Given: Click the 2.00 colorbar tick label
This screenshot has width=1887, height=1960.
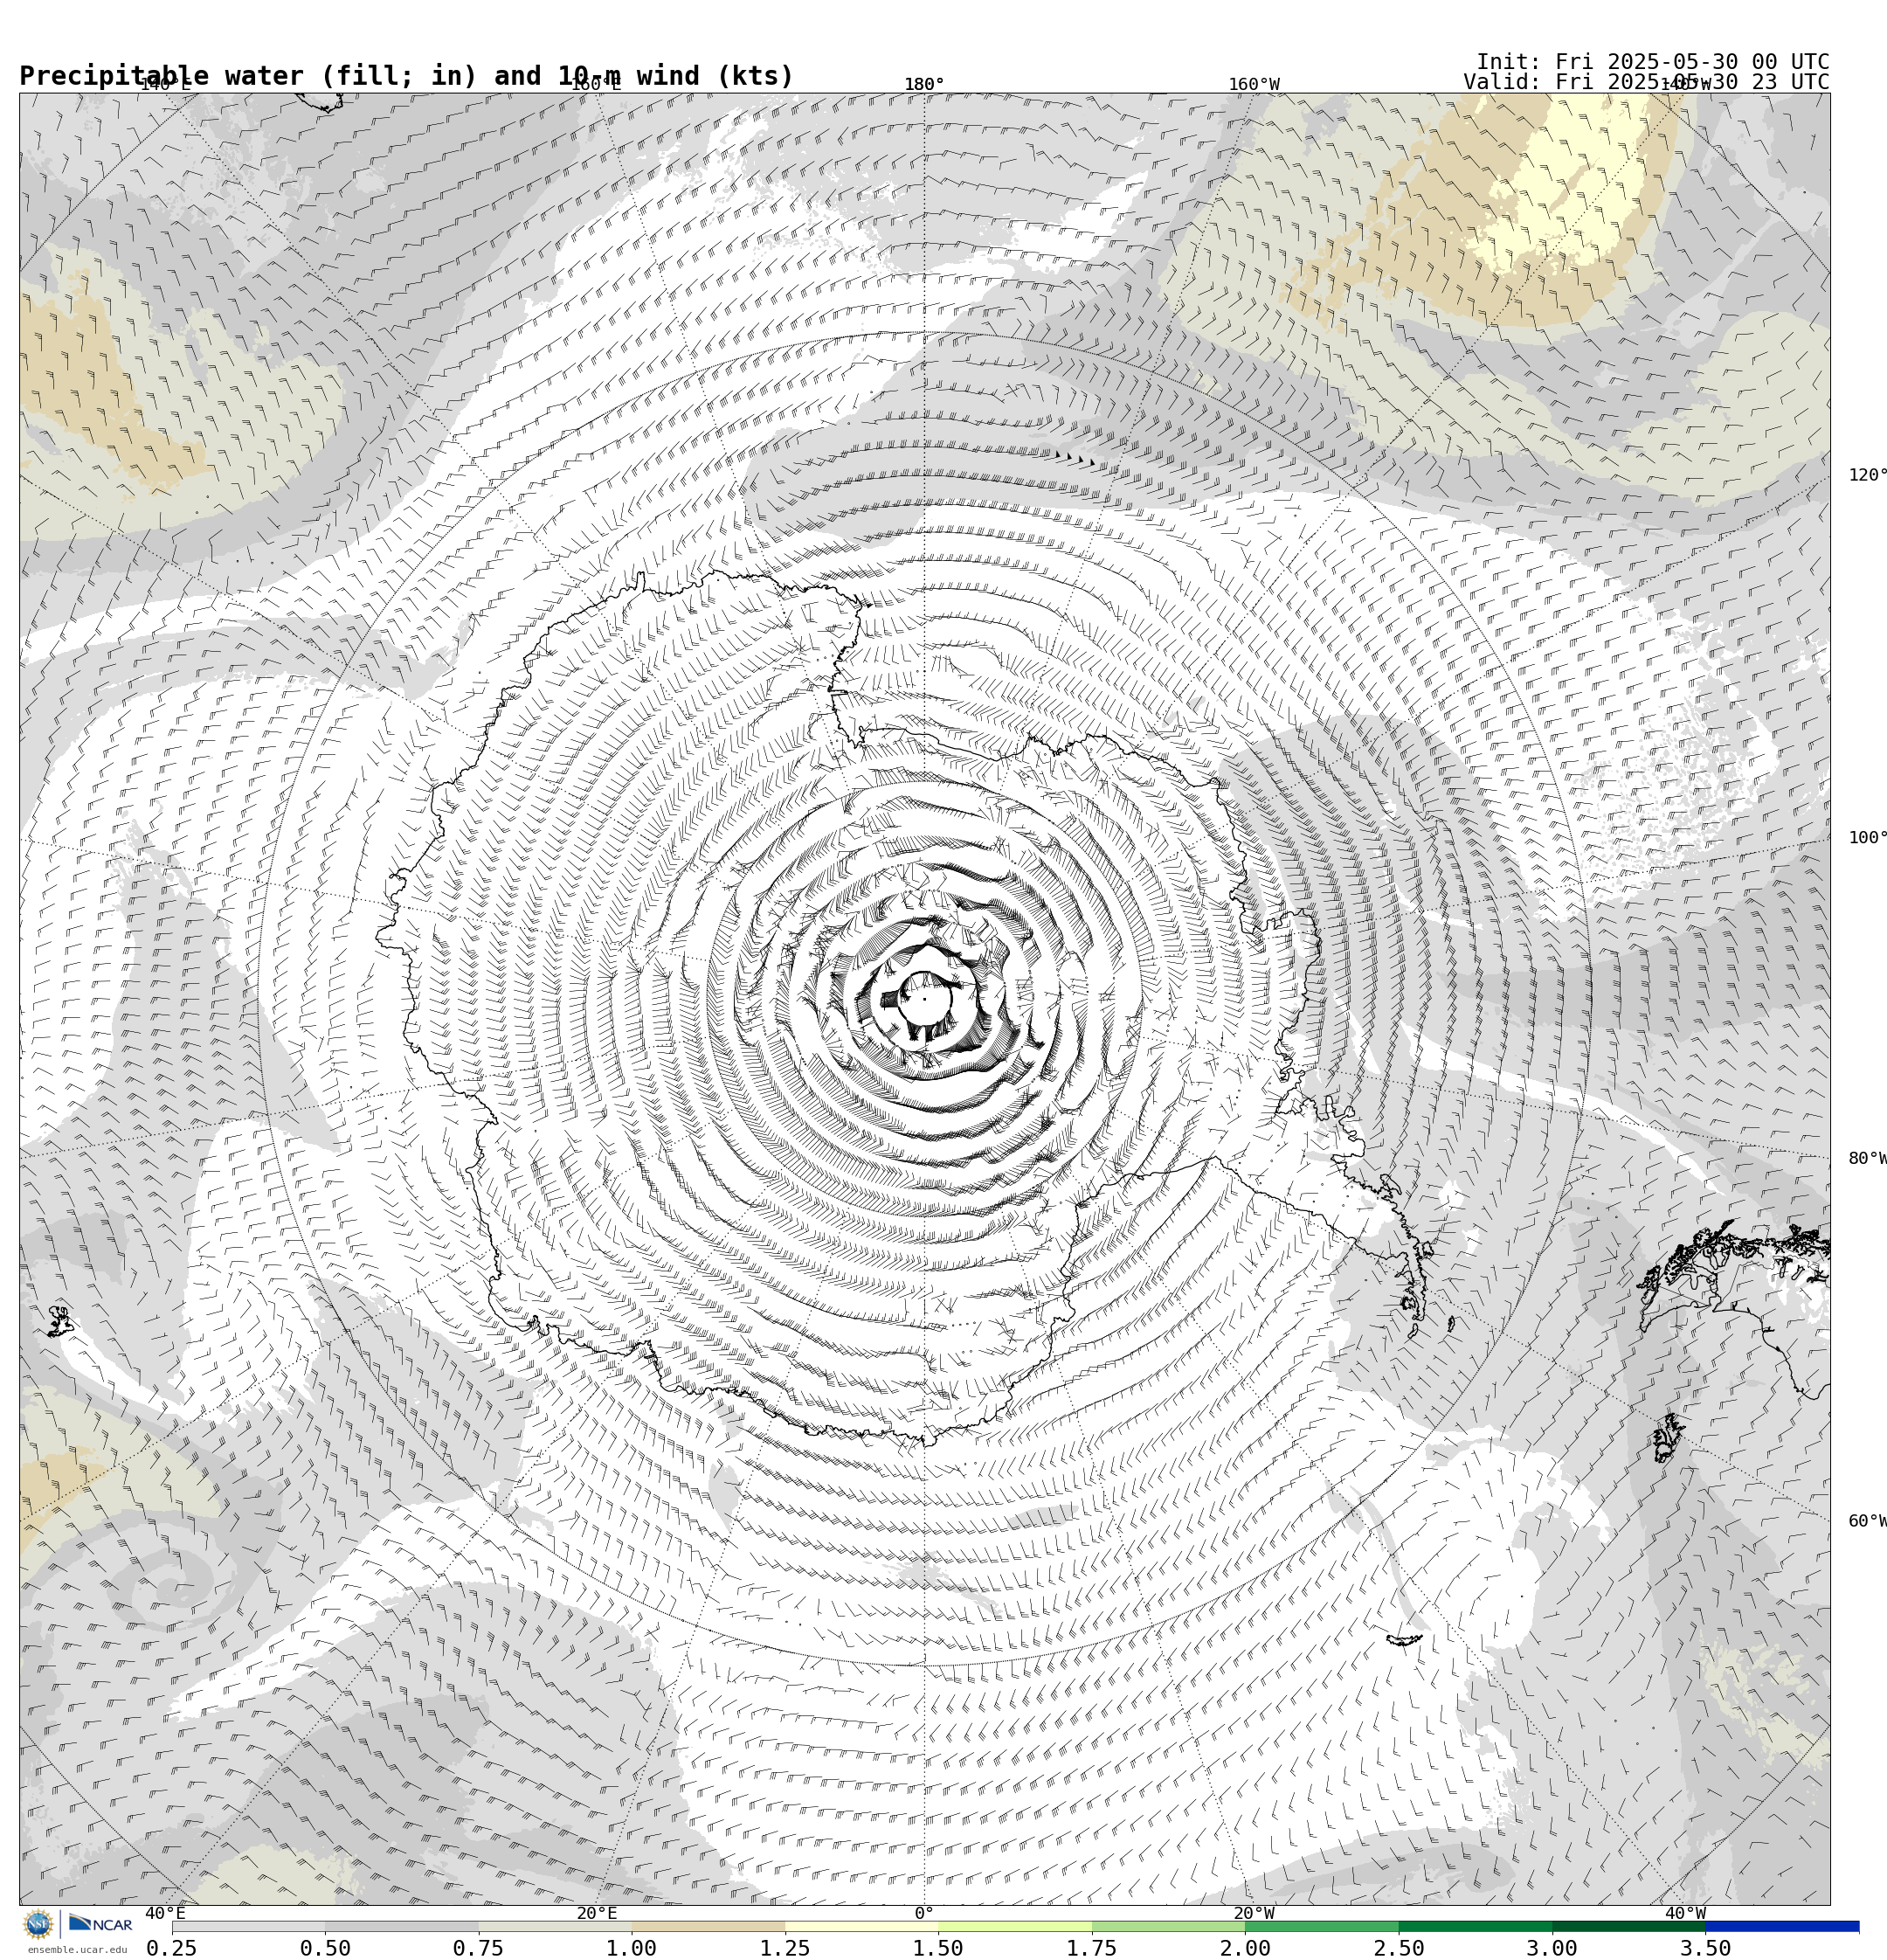Looking at the screenshot, I should pos(1245,1948).
